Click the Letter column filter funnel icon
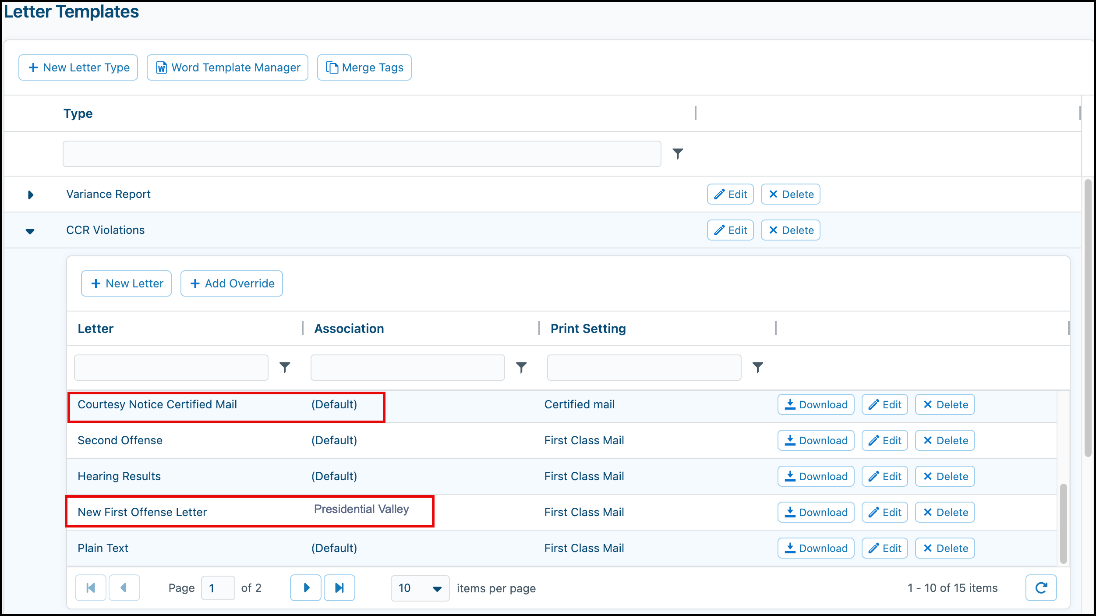1096x616 pixels. [285, 368]
